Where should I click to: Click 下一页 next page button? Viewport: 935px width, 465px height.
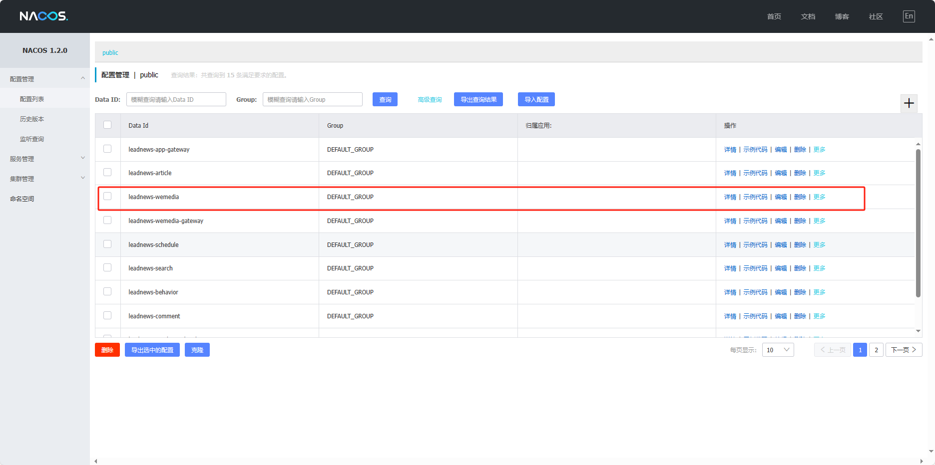coord(904,350)
